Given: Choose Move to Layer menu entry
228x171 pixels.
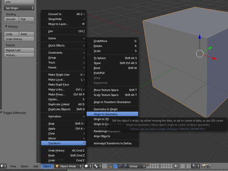Looking at the screenshot, I should pos(64,24).
